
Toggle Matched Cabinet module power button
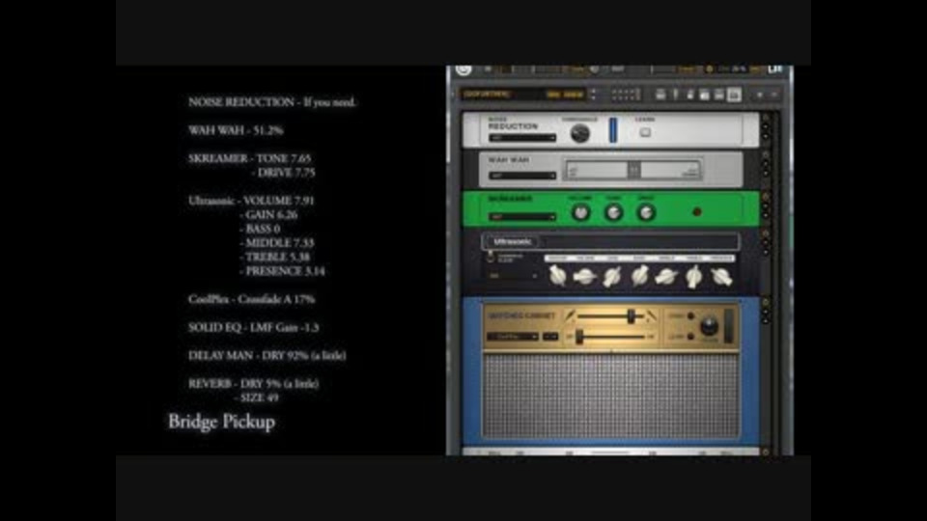(x=766, y=302)
